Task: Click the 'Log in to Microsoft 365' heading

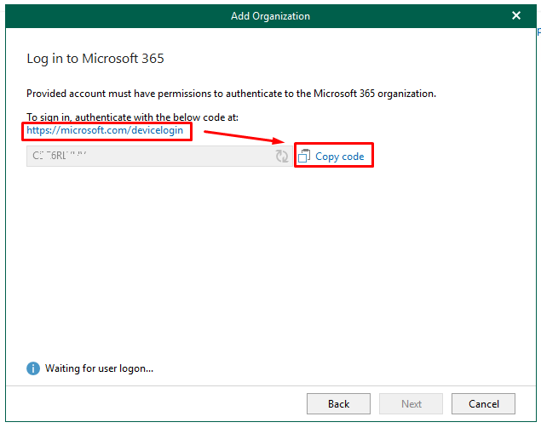Action: 95,59
